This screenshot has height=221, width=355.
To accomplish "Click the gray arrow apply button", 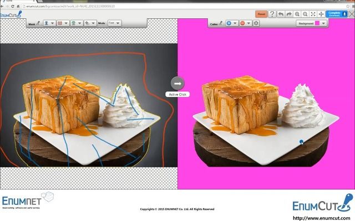I will [177, 84].
